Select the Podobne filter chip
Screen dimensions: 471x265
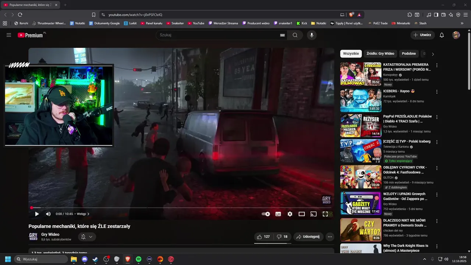pos(409,53)
